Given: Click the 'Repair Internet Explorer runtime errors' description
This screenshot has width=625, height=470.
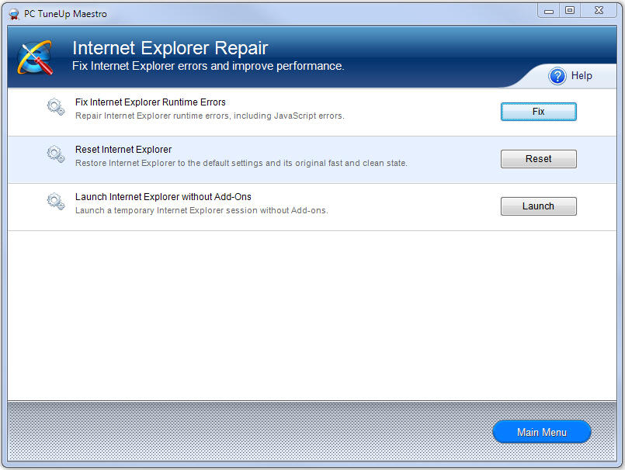Looking at the screenshot, I should [210, 116].
